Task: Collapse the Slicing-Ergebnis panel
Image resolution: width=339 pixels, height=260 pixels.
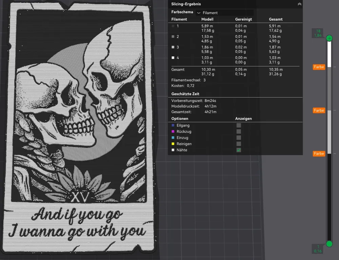Action: point(299,4)
